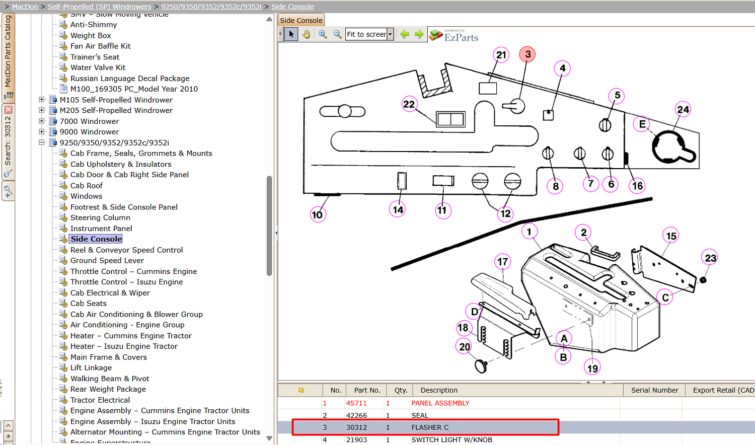The width and height of the screenshot is (755, 445).
Task: Activate the hand pan tool
Action: click(306, 34)
